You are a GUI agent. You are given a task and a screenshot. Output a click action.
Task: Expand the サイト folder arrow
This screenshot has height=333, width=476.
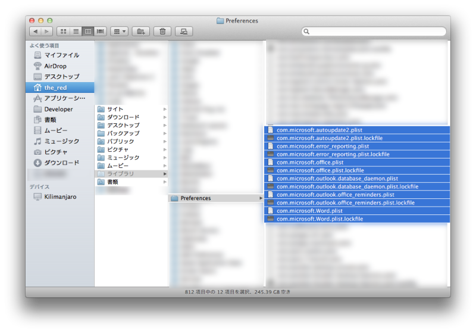click(x=165, y=109)
